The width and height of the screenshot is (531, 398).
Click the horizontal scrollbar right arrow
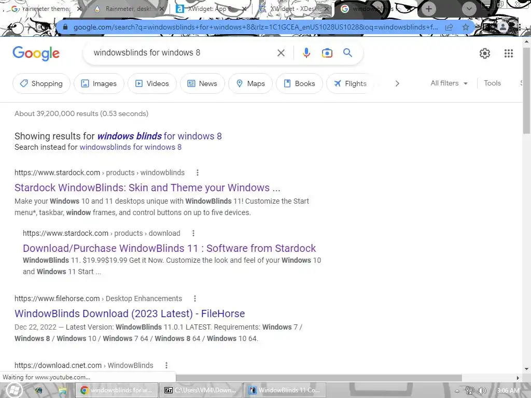coord(518,378)
